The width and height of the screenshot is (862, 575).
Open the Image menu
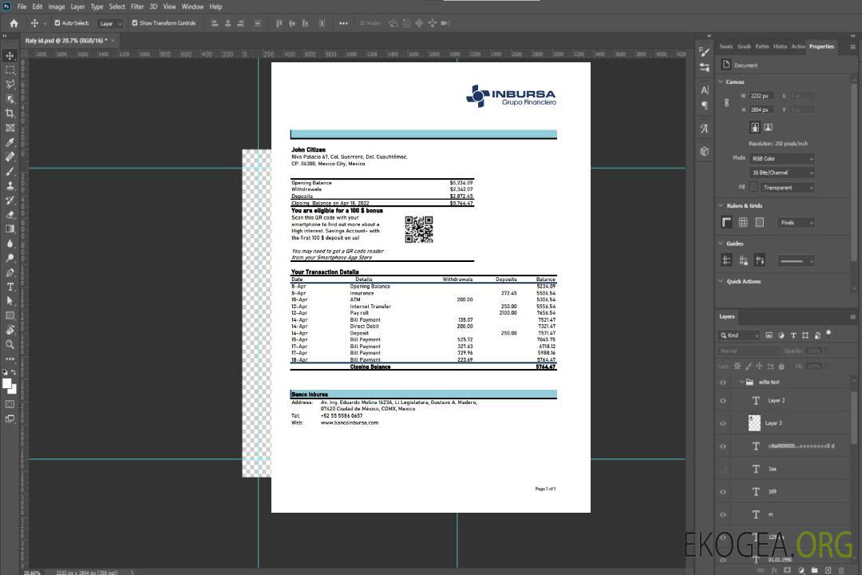(x=56, y=6)
